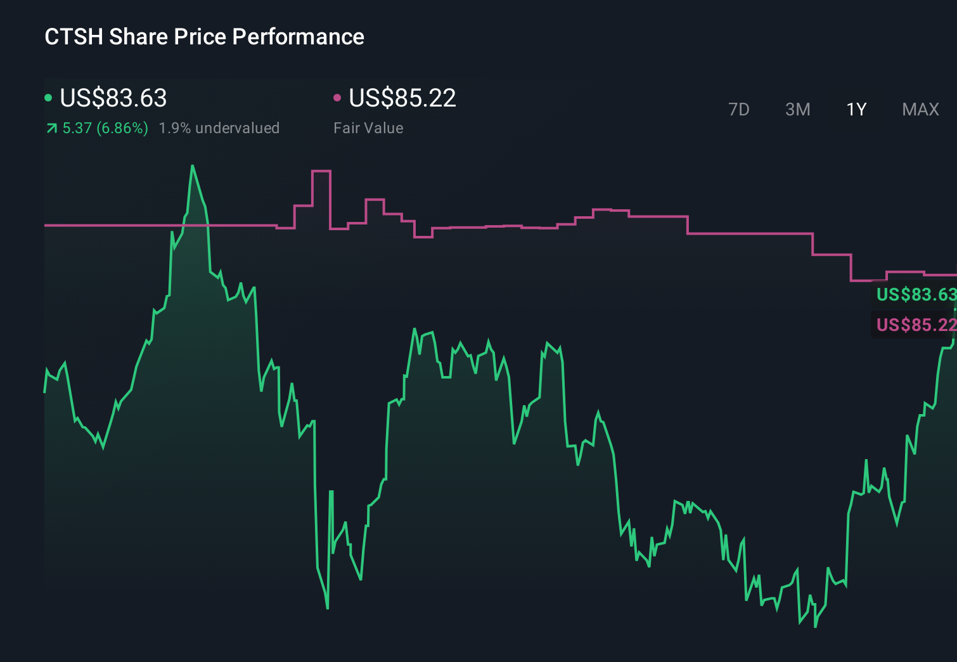957x662 pixels.
Task: Click the US$83.63 current price heading
Action: point(113,98)
